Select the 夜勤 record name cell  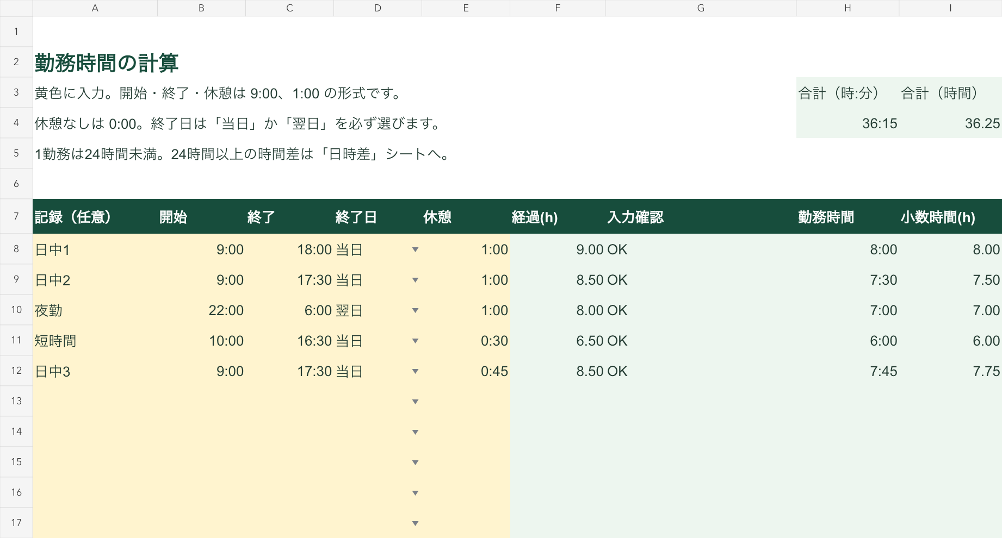click(95, 310)
